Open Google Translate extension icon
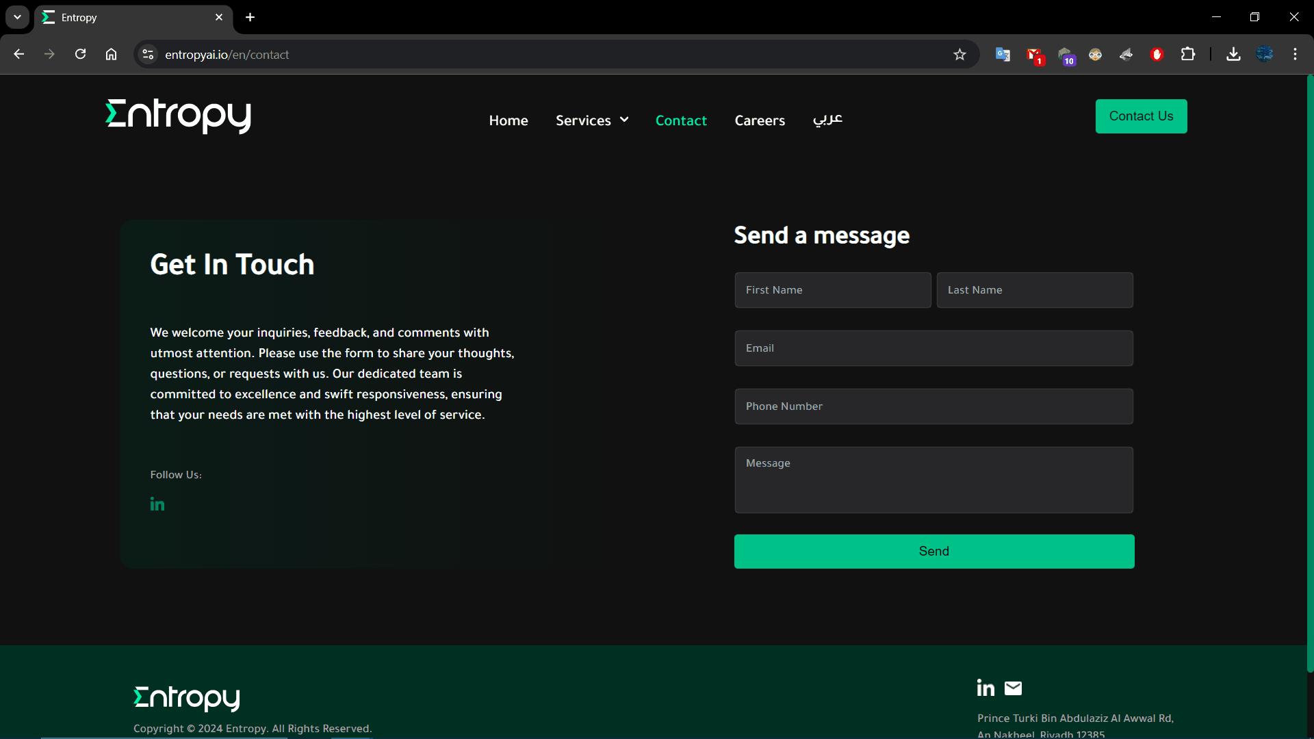1314x739 pixels. point(1003,55)
